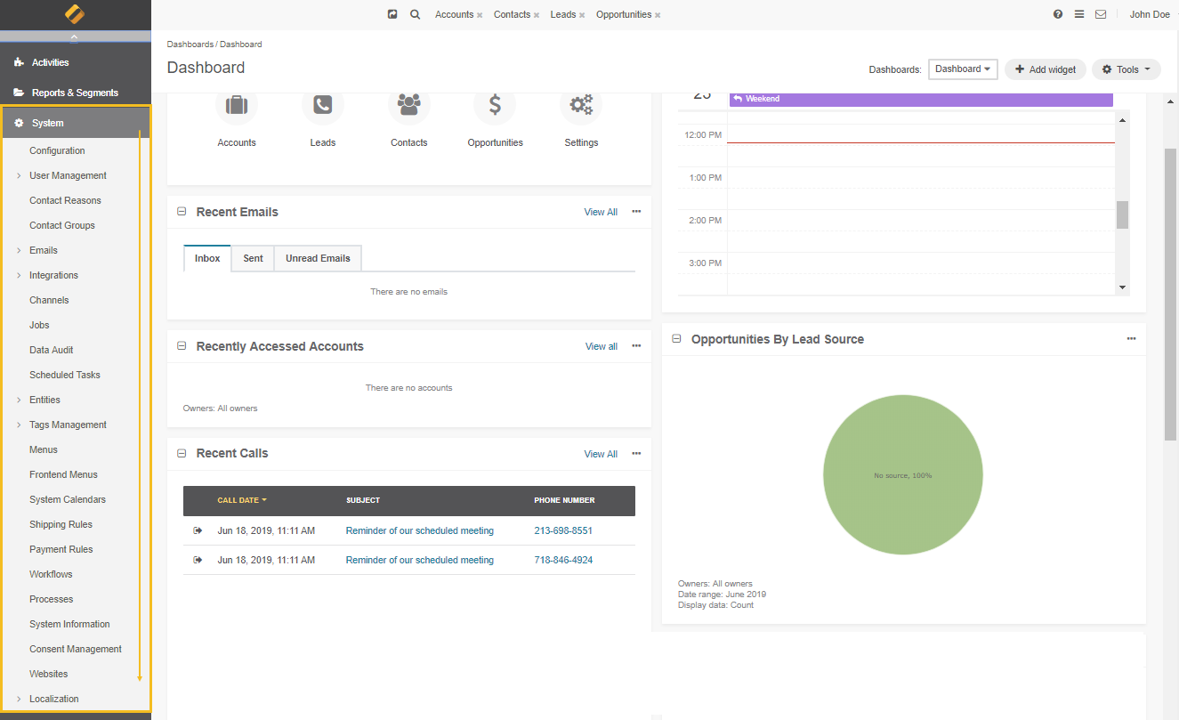Open the Dashboard selector dropdown
The width and height of the screenshot is (1179, 720).
pos(963,69)
